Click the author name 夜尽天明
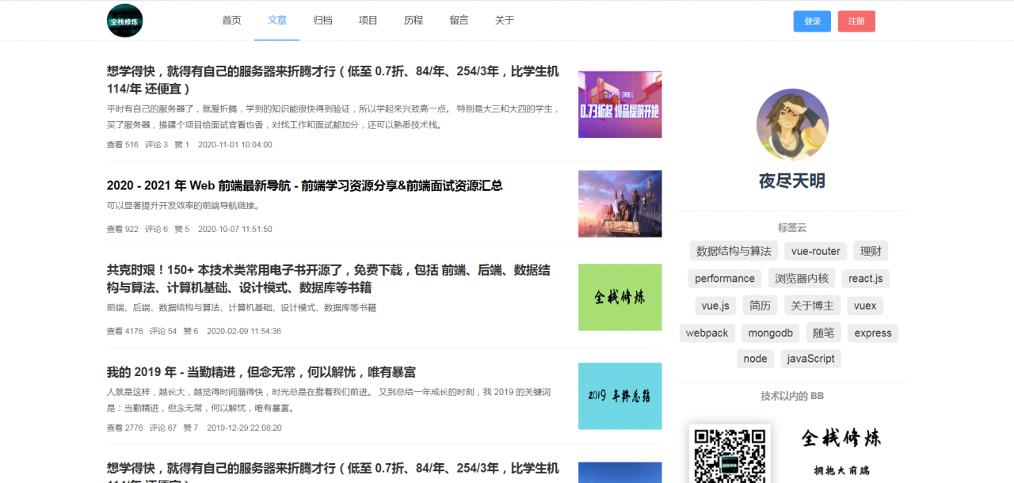1014x483 pixels. coord(792,181)
